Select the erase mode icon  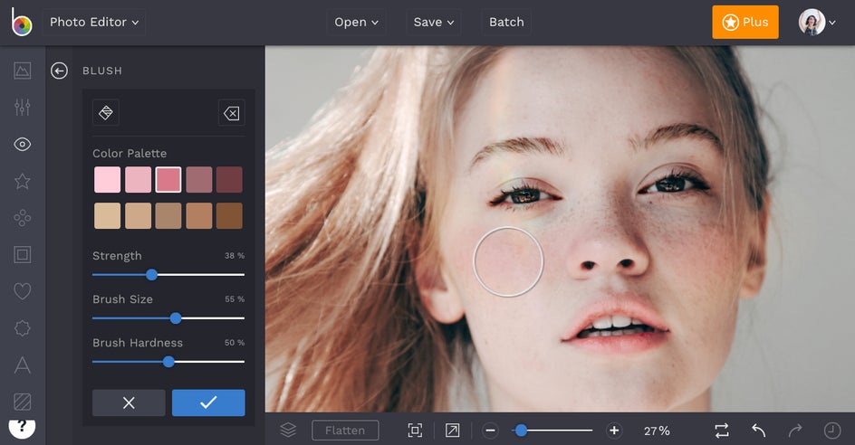(231, 113)
